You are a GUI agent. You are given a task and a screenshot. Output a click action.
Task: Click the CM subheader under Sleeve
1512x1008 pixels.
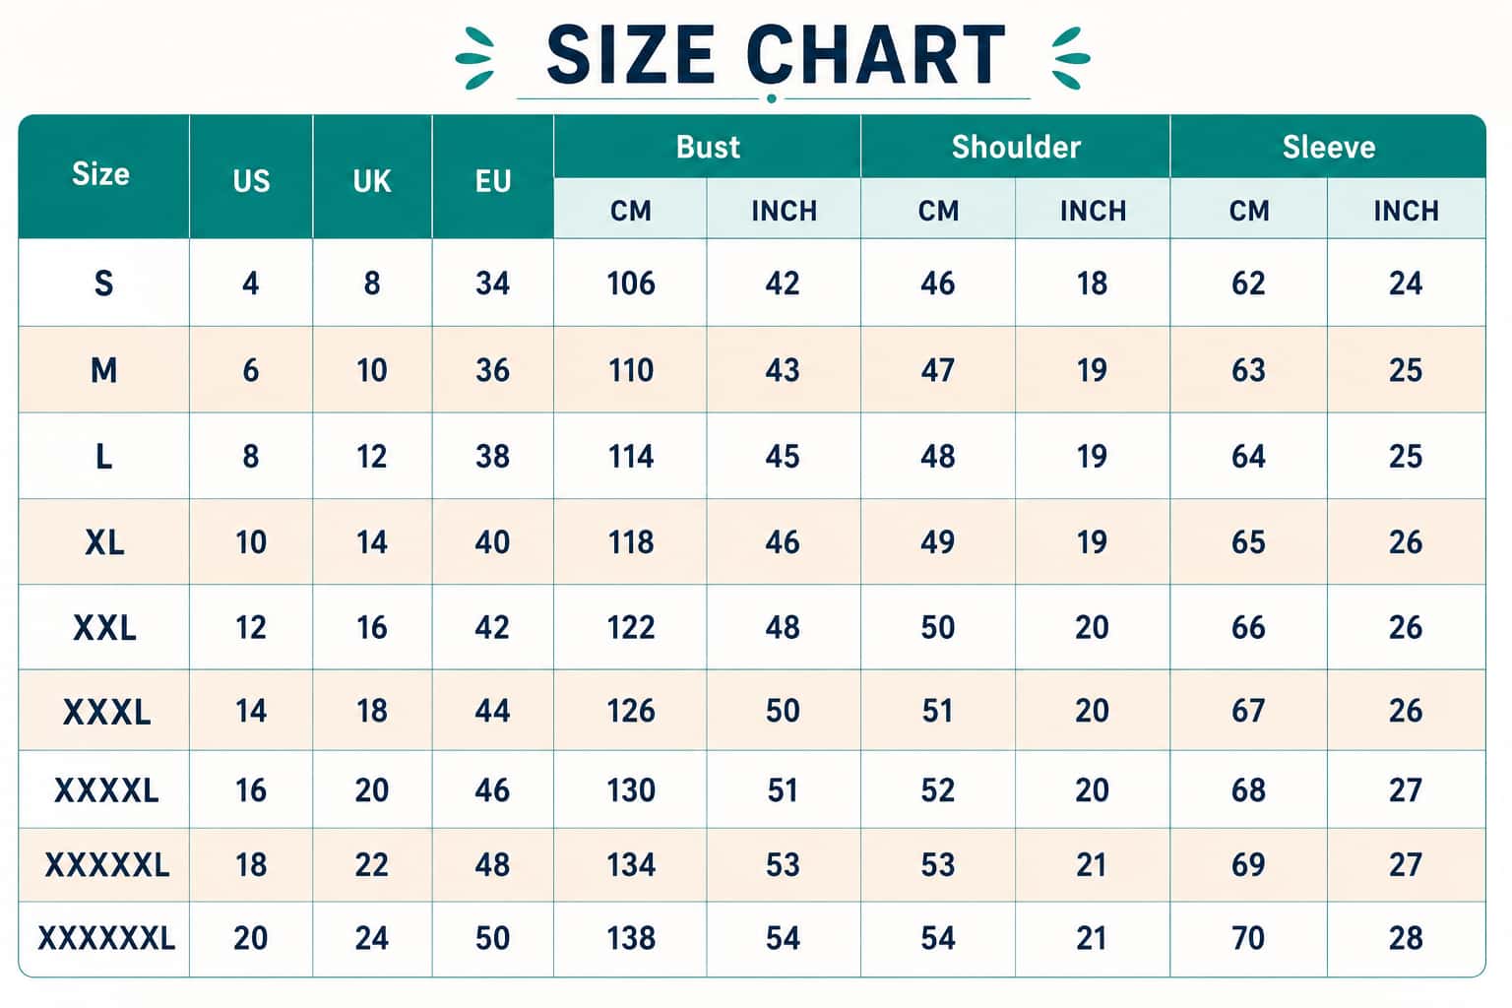point(1249,211)
